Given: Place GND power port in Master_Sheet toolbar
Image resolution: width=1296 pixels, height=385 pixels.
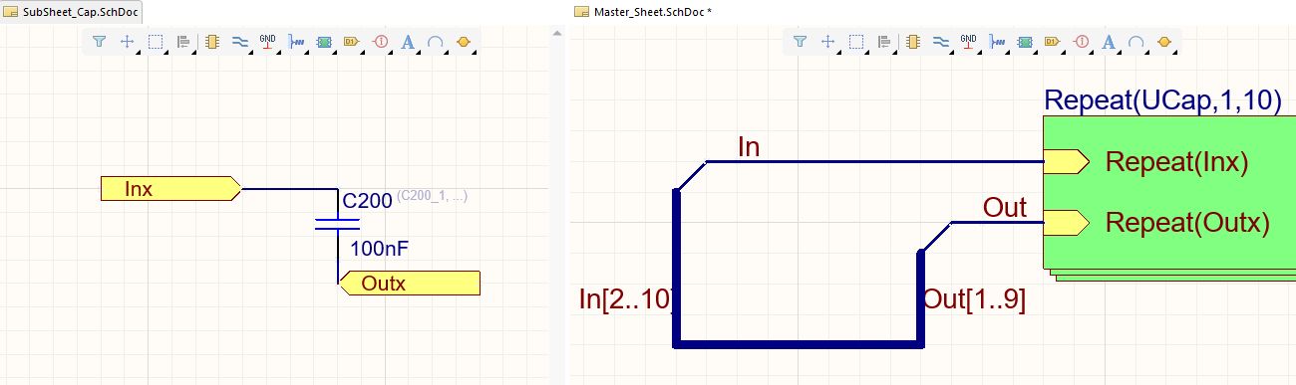Looking at the screenshot, I should coord(968,42).
